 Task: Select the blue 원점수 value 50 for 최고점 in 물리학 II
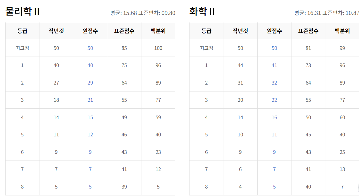tap(90, 48)
